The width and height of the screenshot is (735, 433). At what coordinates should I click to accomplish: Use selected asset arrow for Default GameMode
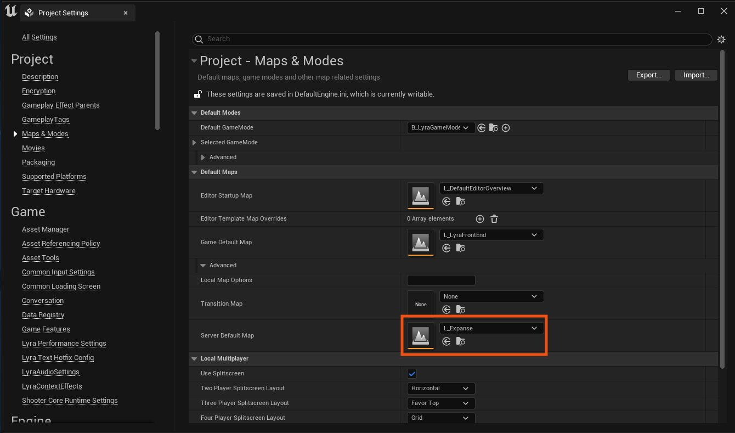tap(482, 128)
